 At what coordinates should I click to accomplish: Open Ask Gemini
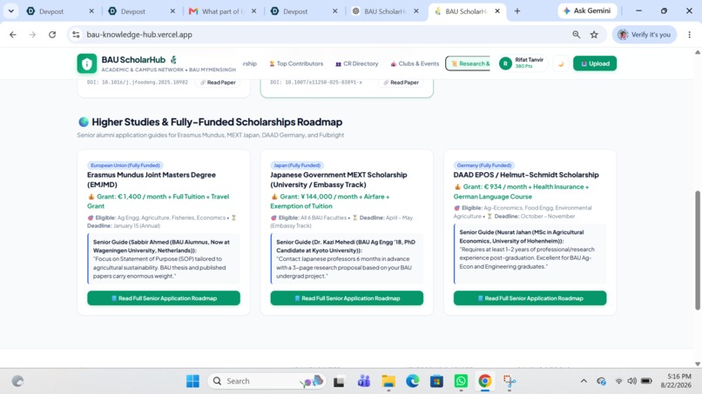tap(587, 10)
